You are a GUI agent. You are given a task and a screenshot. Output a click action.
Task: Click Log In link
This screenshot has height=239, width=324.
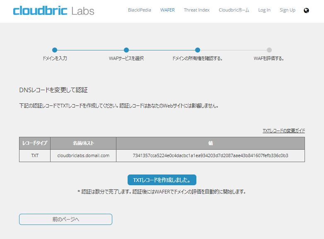point(264,10)
